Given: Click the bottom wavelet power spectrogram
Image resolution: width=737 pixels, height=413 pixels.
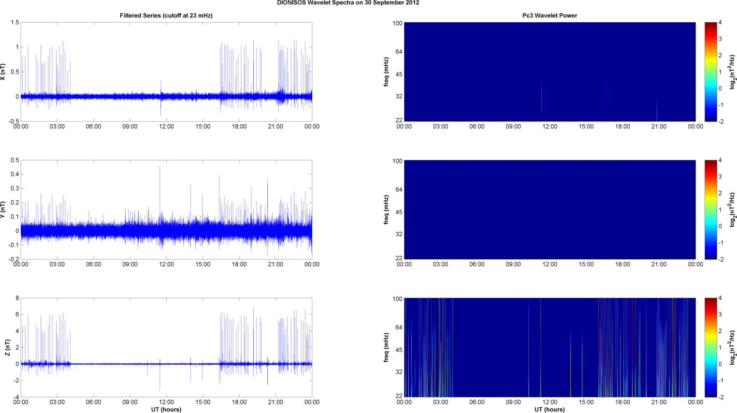Looking at the screenshot, I should tap(549, 348).
